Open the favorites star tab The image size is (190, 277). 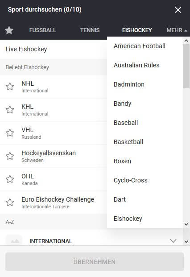click(9, 30)
